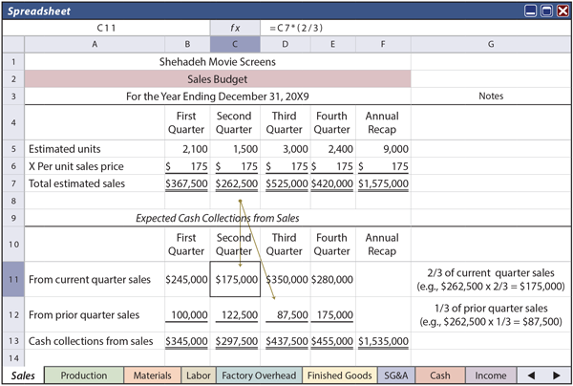Select the 87,500 cell in row 12
Viewport: 573px width, 386px height.
tap(286, 314)
